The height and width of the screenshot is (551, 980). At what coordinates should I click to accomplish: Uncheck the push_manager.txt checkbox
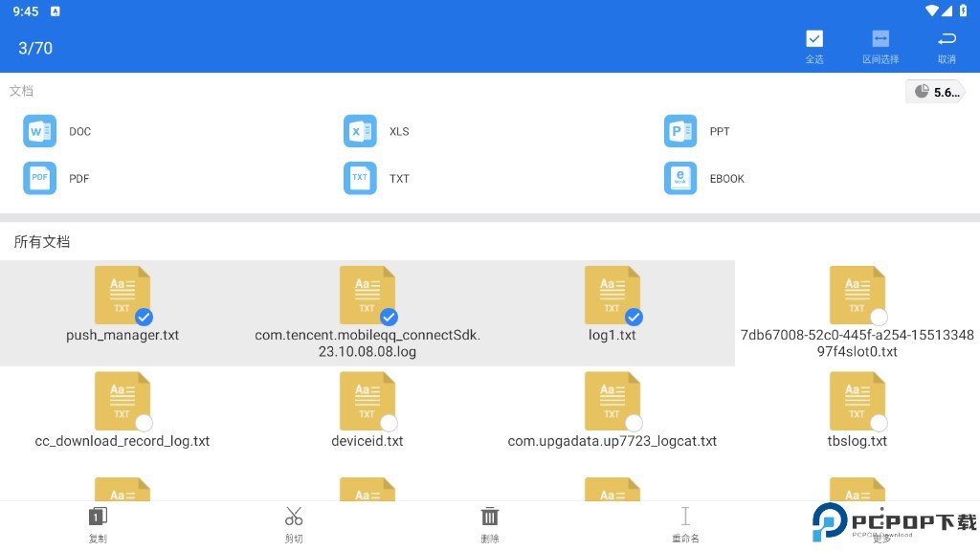pyautogui.click(x=144, y=317)
